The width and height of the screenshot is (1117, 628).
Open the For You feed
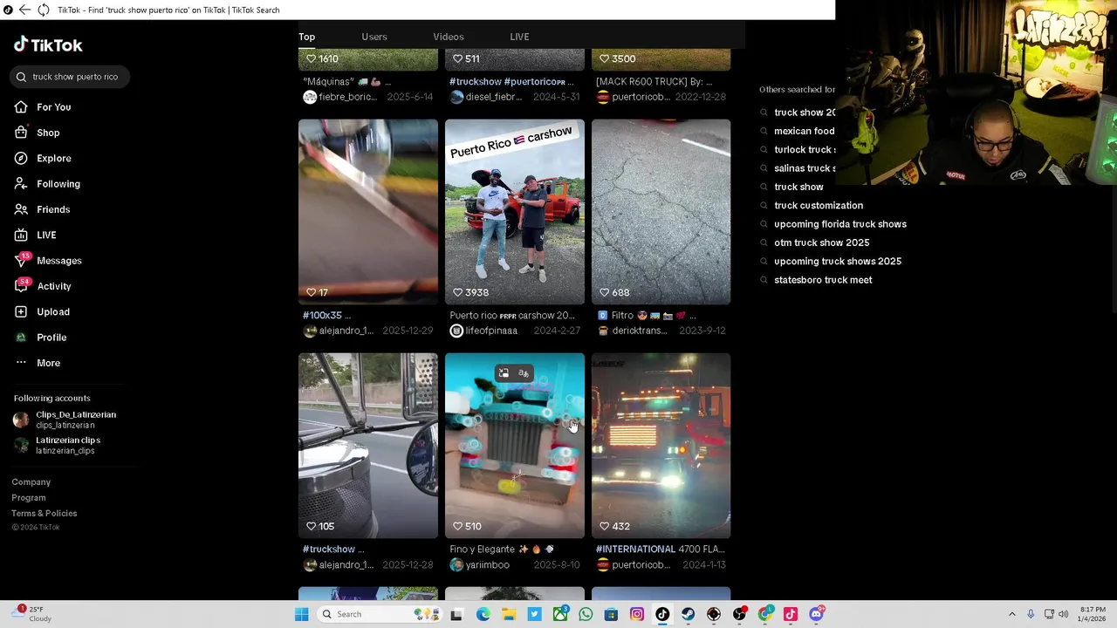[x=42, y=107]
